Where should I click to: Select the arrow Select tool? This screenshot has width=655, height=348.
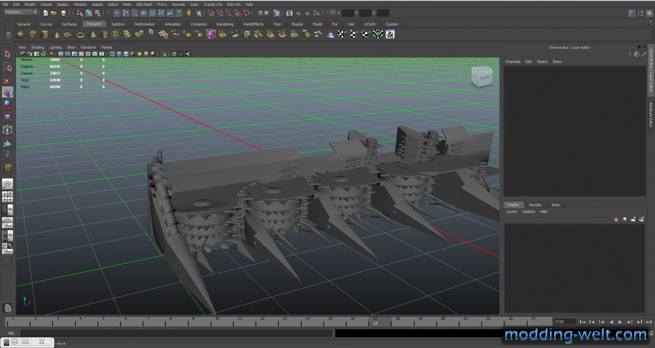point(8,54)
